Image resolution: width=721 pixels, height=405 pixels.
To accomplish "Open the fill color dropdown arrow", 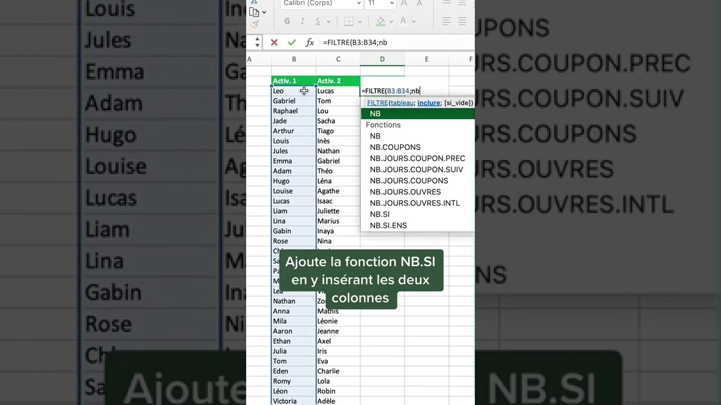I will tap(391, 22).
